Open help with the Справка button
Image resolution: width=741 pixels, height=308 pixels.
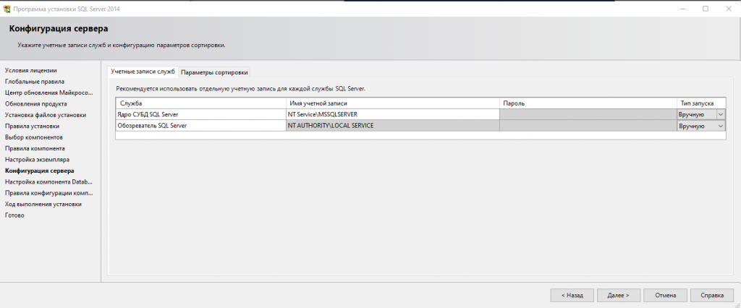[712, 295]
